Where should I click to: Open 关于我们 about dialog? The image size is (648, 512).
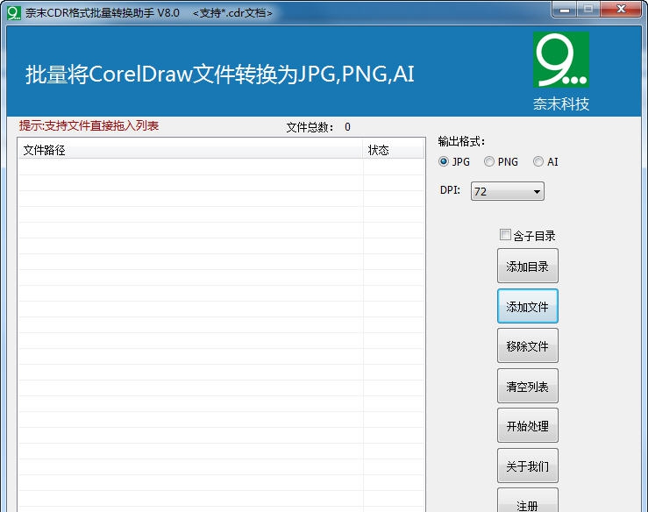click(528, 466)
